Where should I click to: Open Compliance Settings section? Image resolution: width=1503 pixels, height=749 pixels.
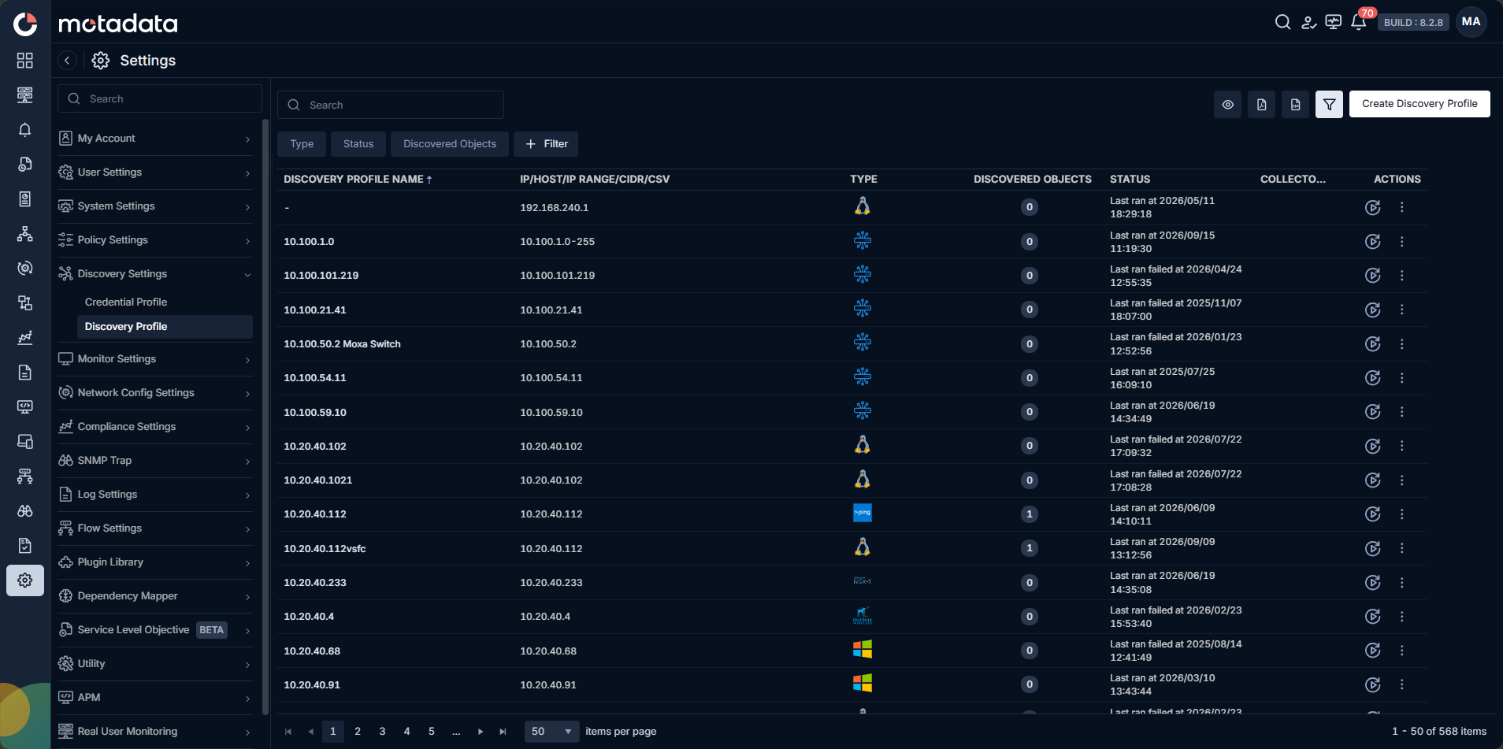point(155,427)
